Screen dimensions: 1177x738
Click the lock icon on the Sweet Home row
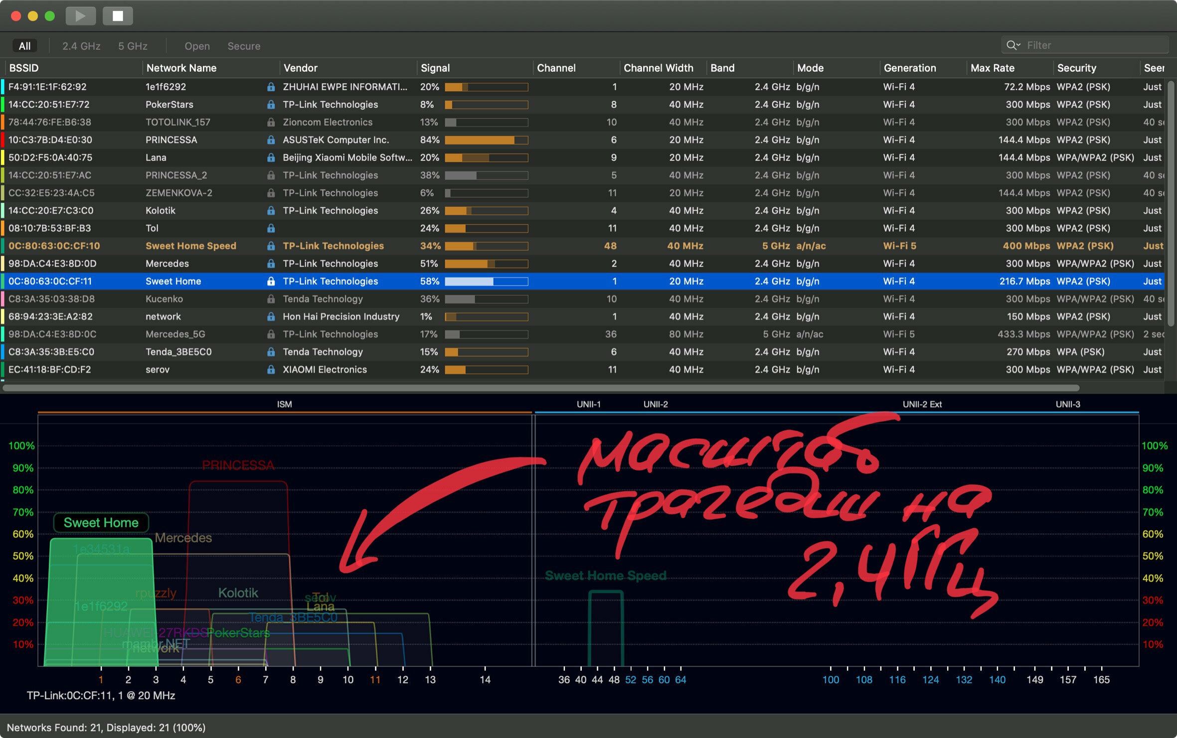coord(271,282)
